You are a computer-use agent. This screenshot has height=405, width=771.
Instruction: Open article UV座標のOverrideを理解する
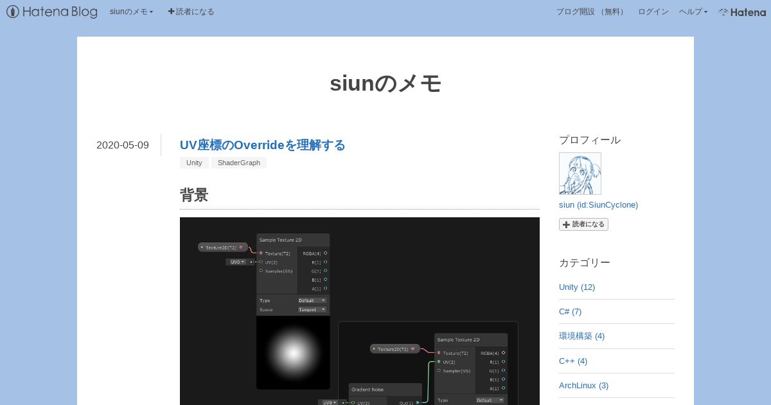coord(263,145)
